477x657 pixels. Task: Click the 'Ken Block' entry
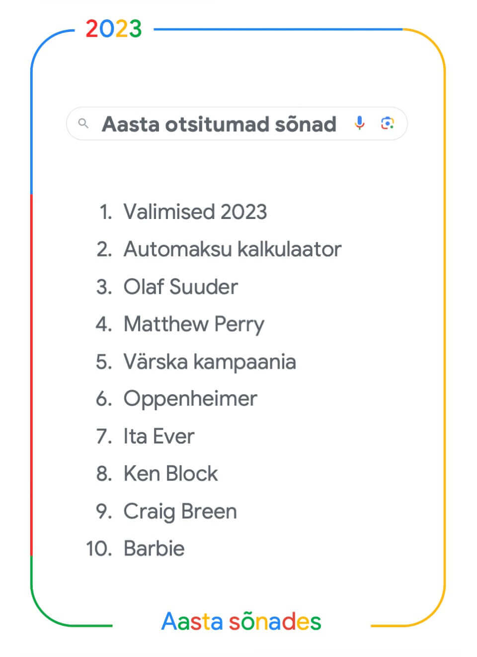coord(170,473)
